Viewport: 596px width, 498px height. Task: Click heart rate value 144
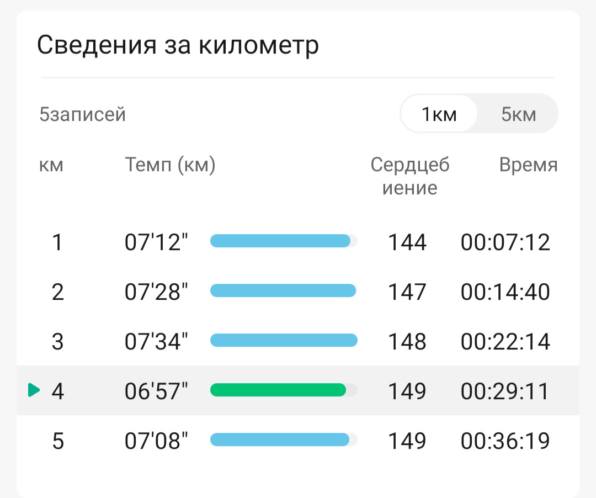[x=407, y=242]
